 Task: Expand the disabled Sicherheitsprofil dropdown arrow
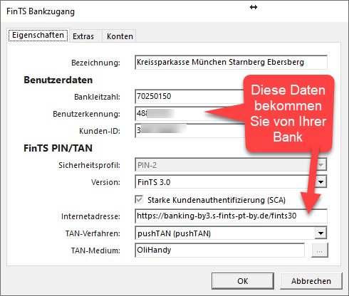(321, 165)
